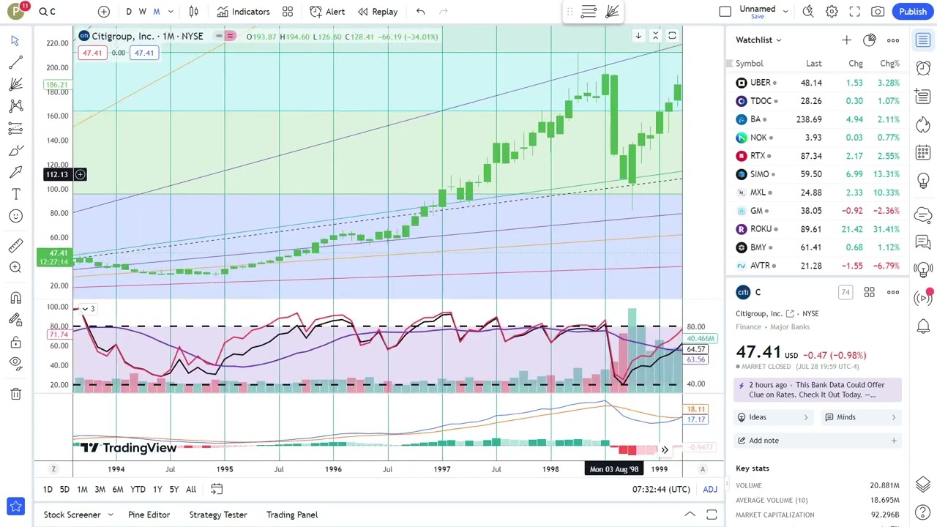Switch to weekly W interval
937x527 pixels.
(x=143, y=12)
